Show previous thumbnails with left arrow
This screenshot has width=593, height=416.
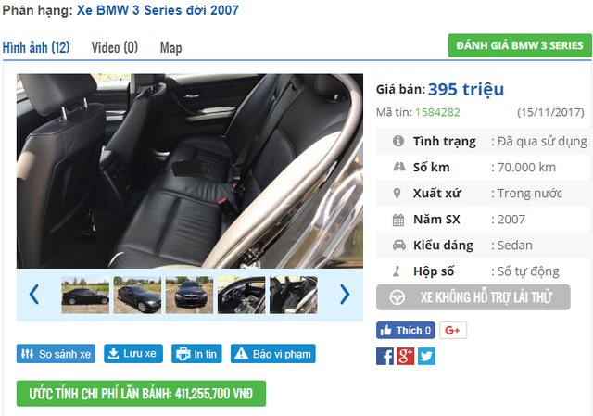click(x=34, y=295)
